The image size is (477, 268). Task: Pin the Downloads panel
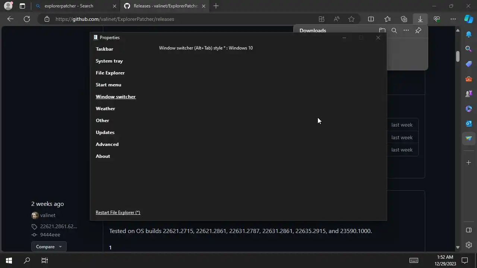(418, 31)
